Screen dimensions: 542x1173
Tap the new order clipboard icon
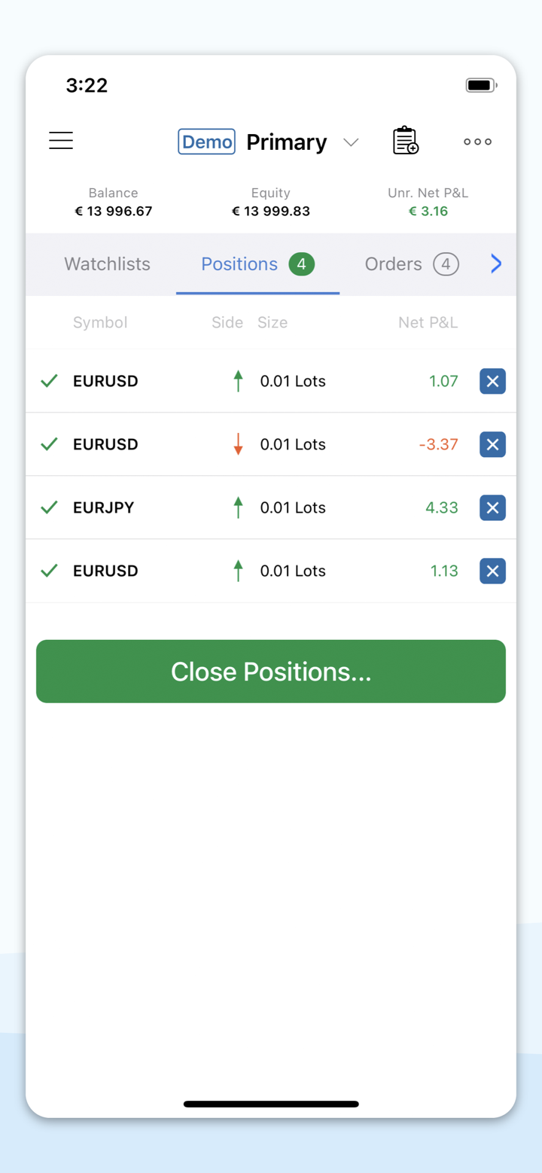tap(405, 141)
